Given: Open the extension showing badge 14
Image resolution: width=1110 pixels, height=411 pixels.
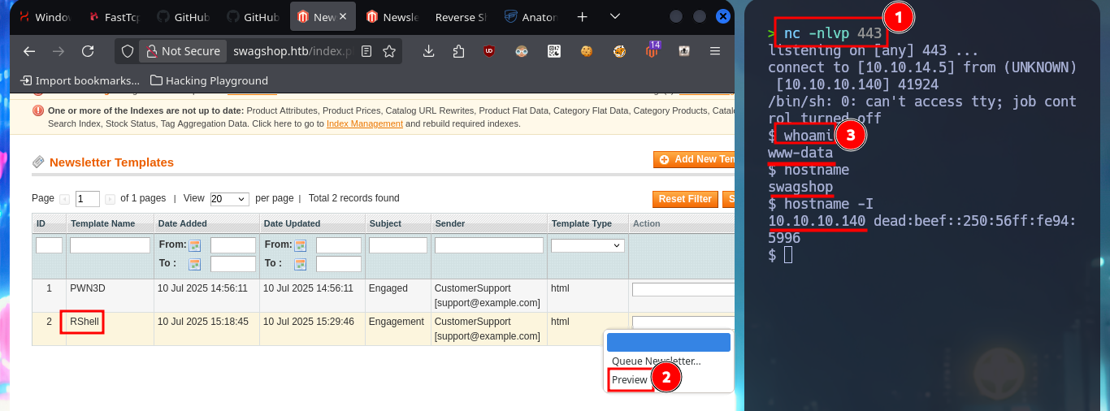Looking at the screenshot, I should click(x=652, y=50).
